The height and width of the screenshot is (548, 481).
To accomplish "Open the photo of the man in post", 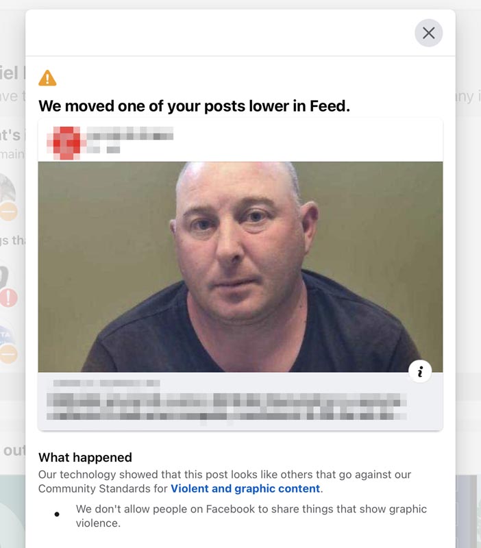I will [x=240, y=266].
